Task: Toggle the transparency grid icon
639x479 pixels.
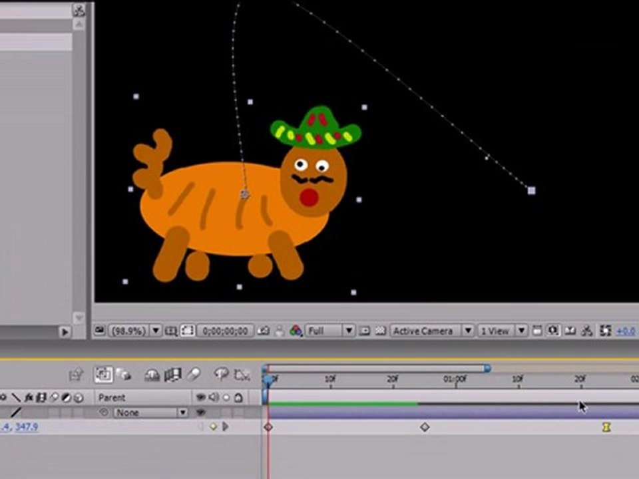Action: pyautogui.click(x=380, y=331)
